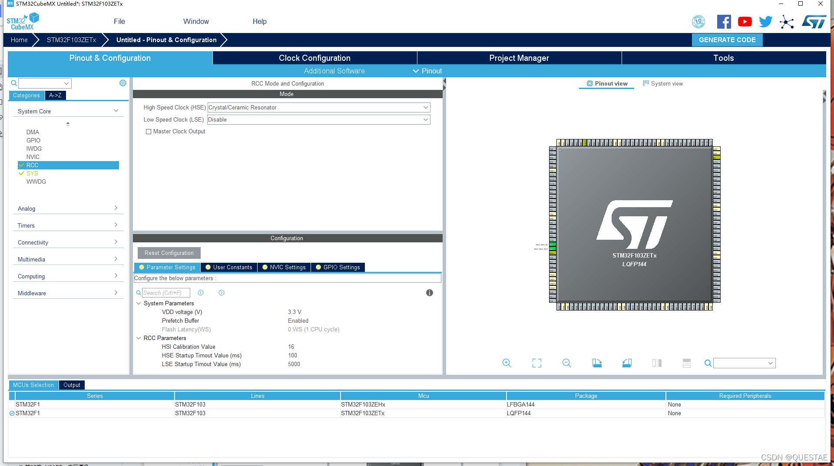The height and width of the screenshot is (466, 834).
Task: Click the ST community network icon
Action: pyautogui.click(x=787, y=22)
